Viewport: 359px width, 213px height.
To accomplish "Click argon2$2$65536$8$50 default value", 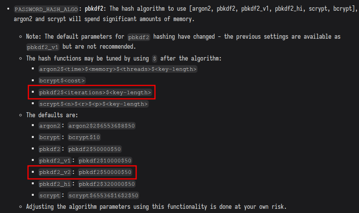I will tap(101, 126).
